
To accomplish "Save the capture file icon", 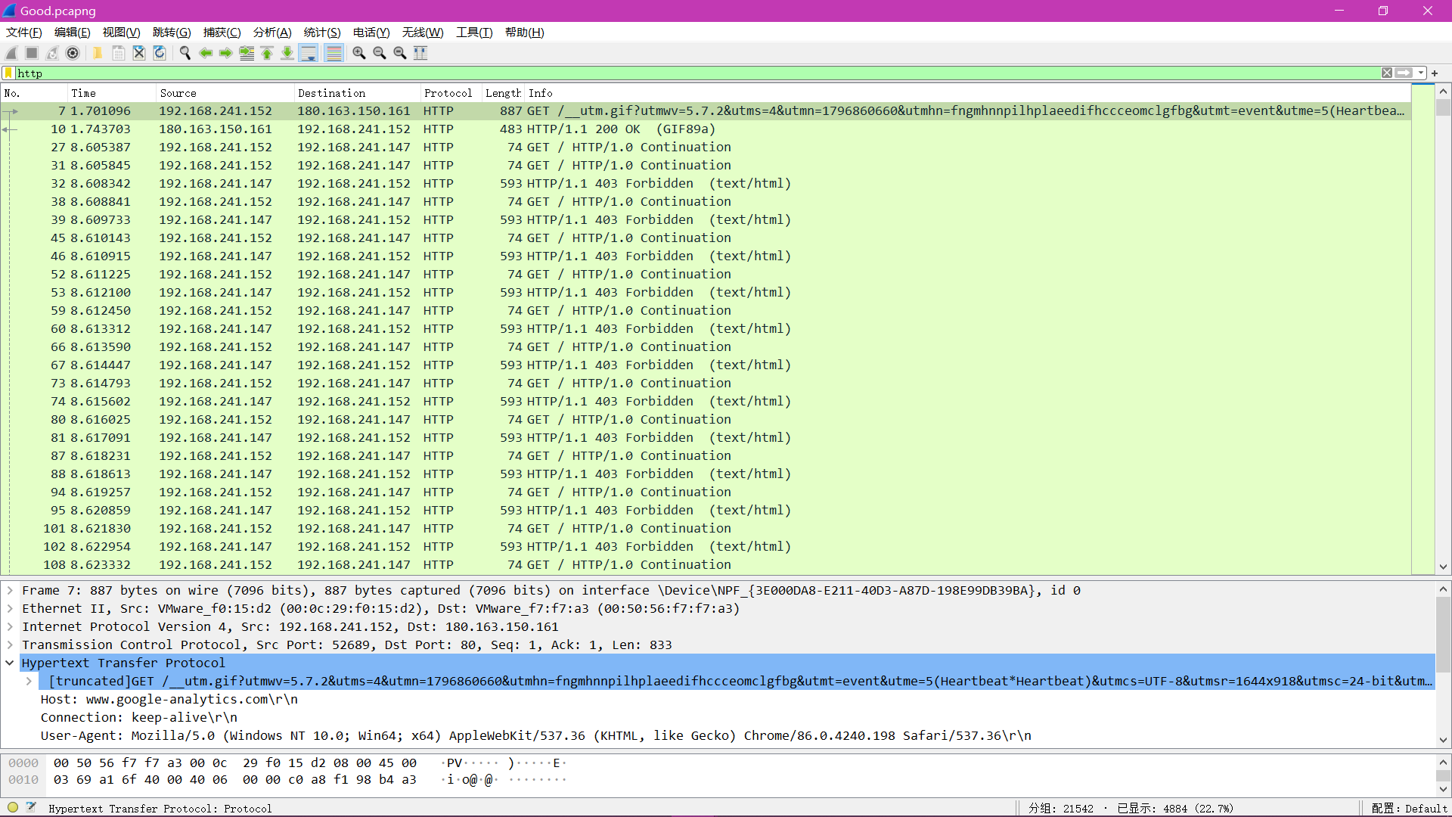I will pyautogui.click(x=119, y=53).
